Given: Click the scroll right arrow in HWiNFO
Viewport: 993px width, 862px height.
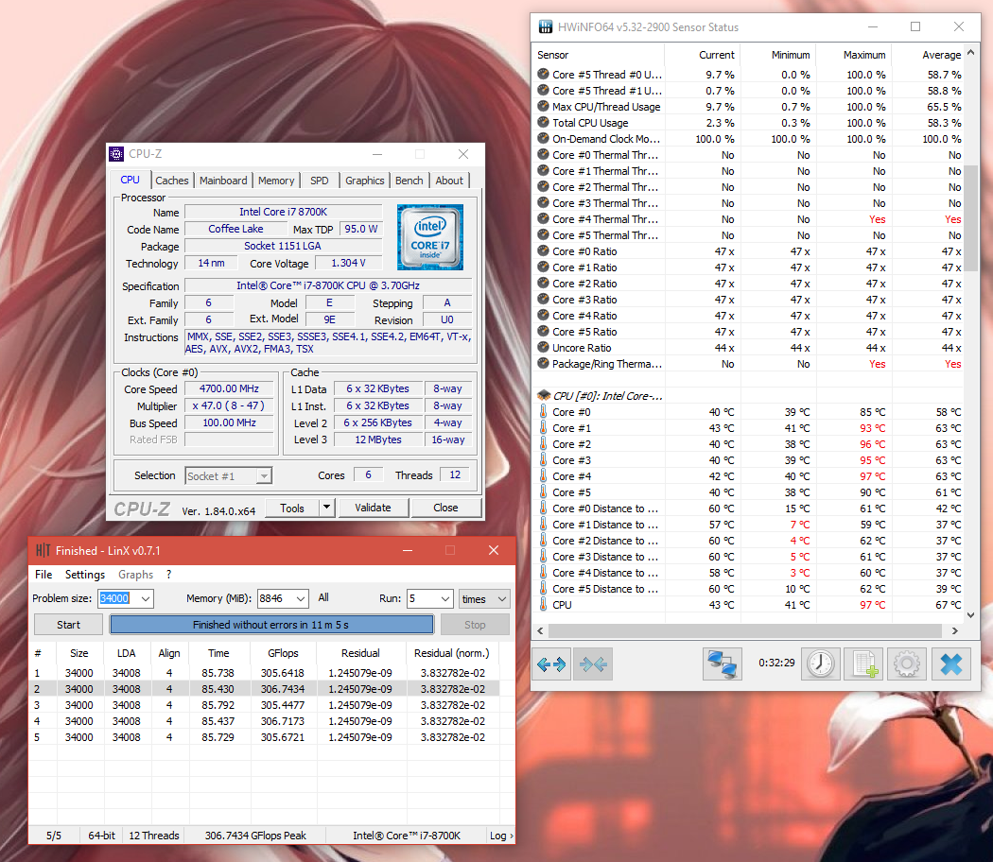Looking at the screenshot, I should [x=955, y=631].
